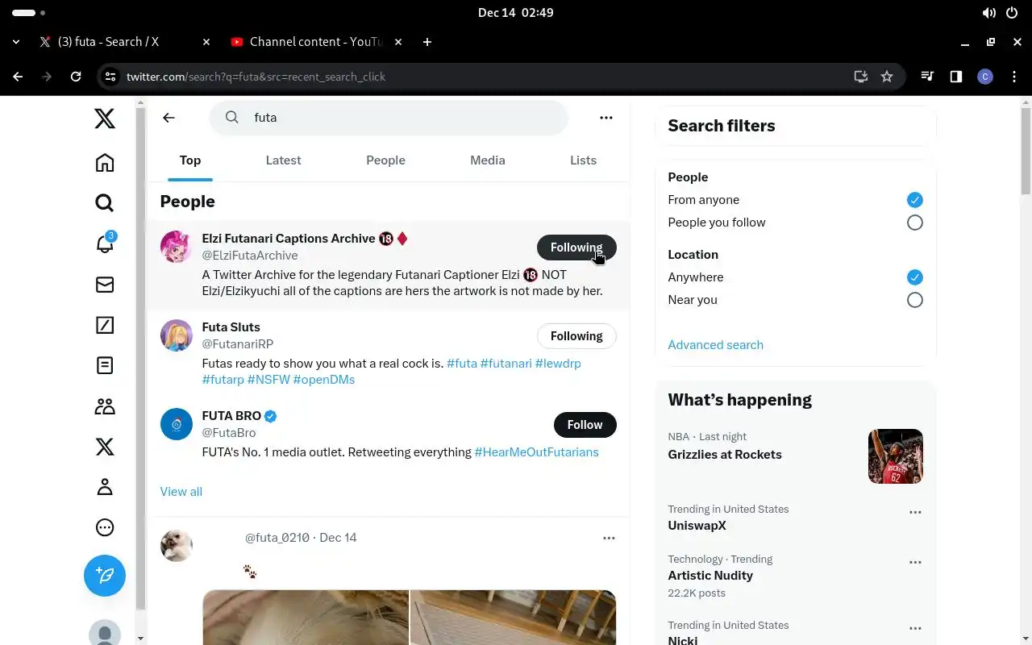View site information icon in address bar
The height and width of the screenshot is (645, 1032).
tap(111, 77)
